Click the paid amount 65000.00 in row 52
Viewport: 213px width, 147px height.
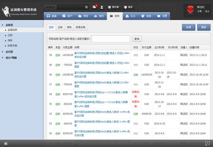click(147, 114)
